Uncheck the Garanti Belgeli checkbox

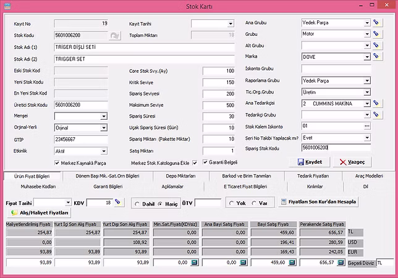coord(195,162)
